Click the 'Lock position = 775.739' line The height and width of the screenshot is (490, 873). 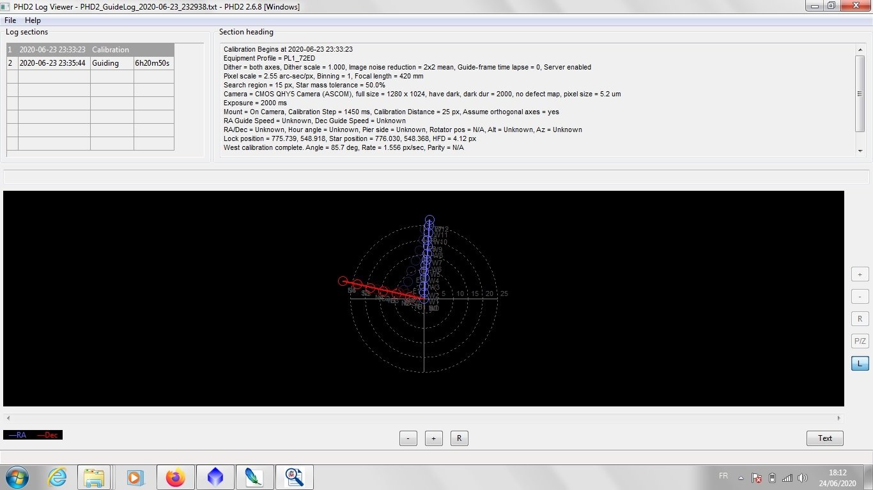point(350,138)
